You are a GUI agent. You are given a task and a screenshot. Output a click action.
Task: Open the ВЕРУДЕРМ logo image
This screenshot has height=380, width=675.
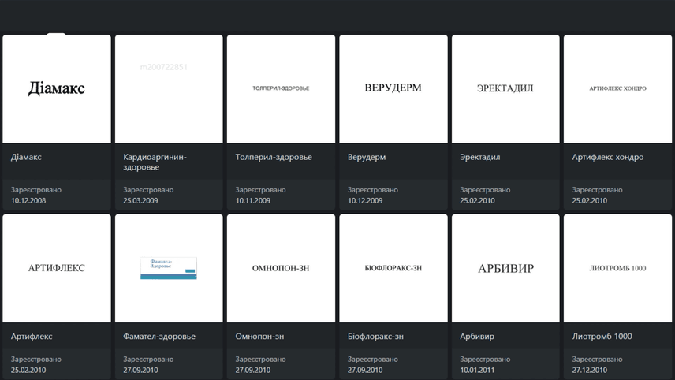point(393,88)
